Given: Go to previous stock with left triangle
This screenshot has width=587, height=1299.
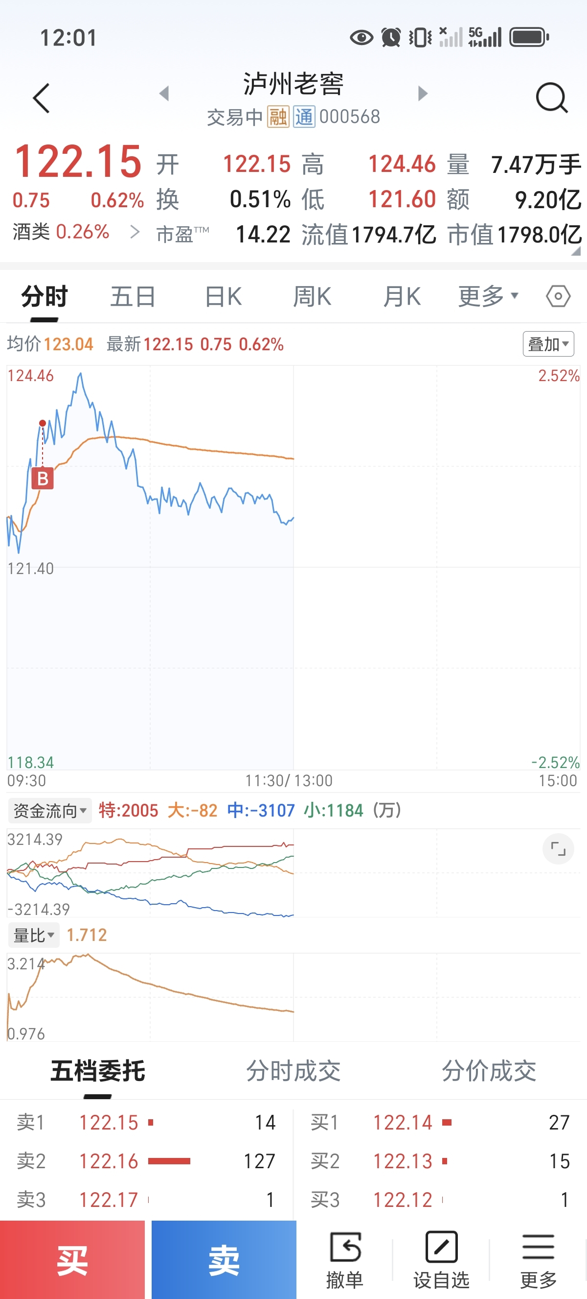Looking at the screenshot, I should pos(163,93).
